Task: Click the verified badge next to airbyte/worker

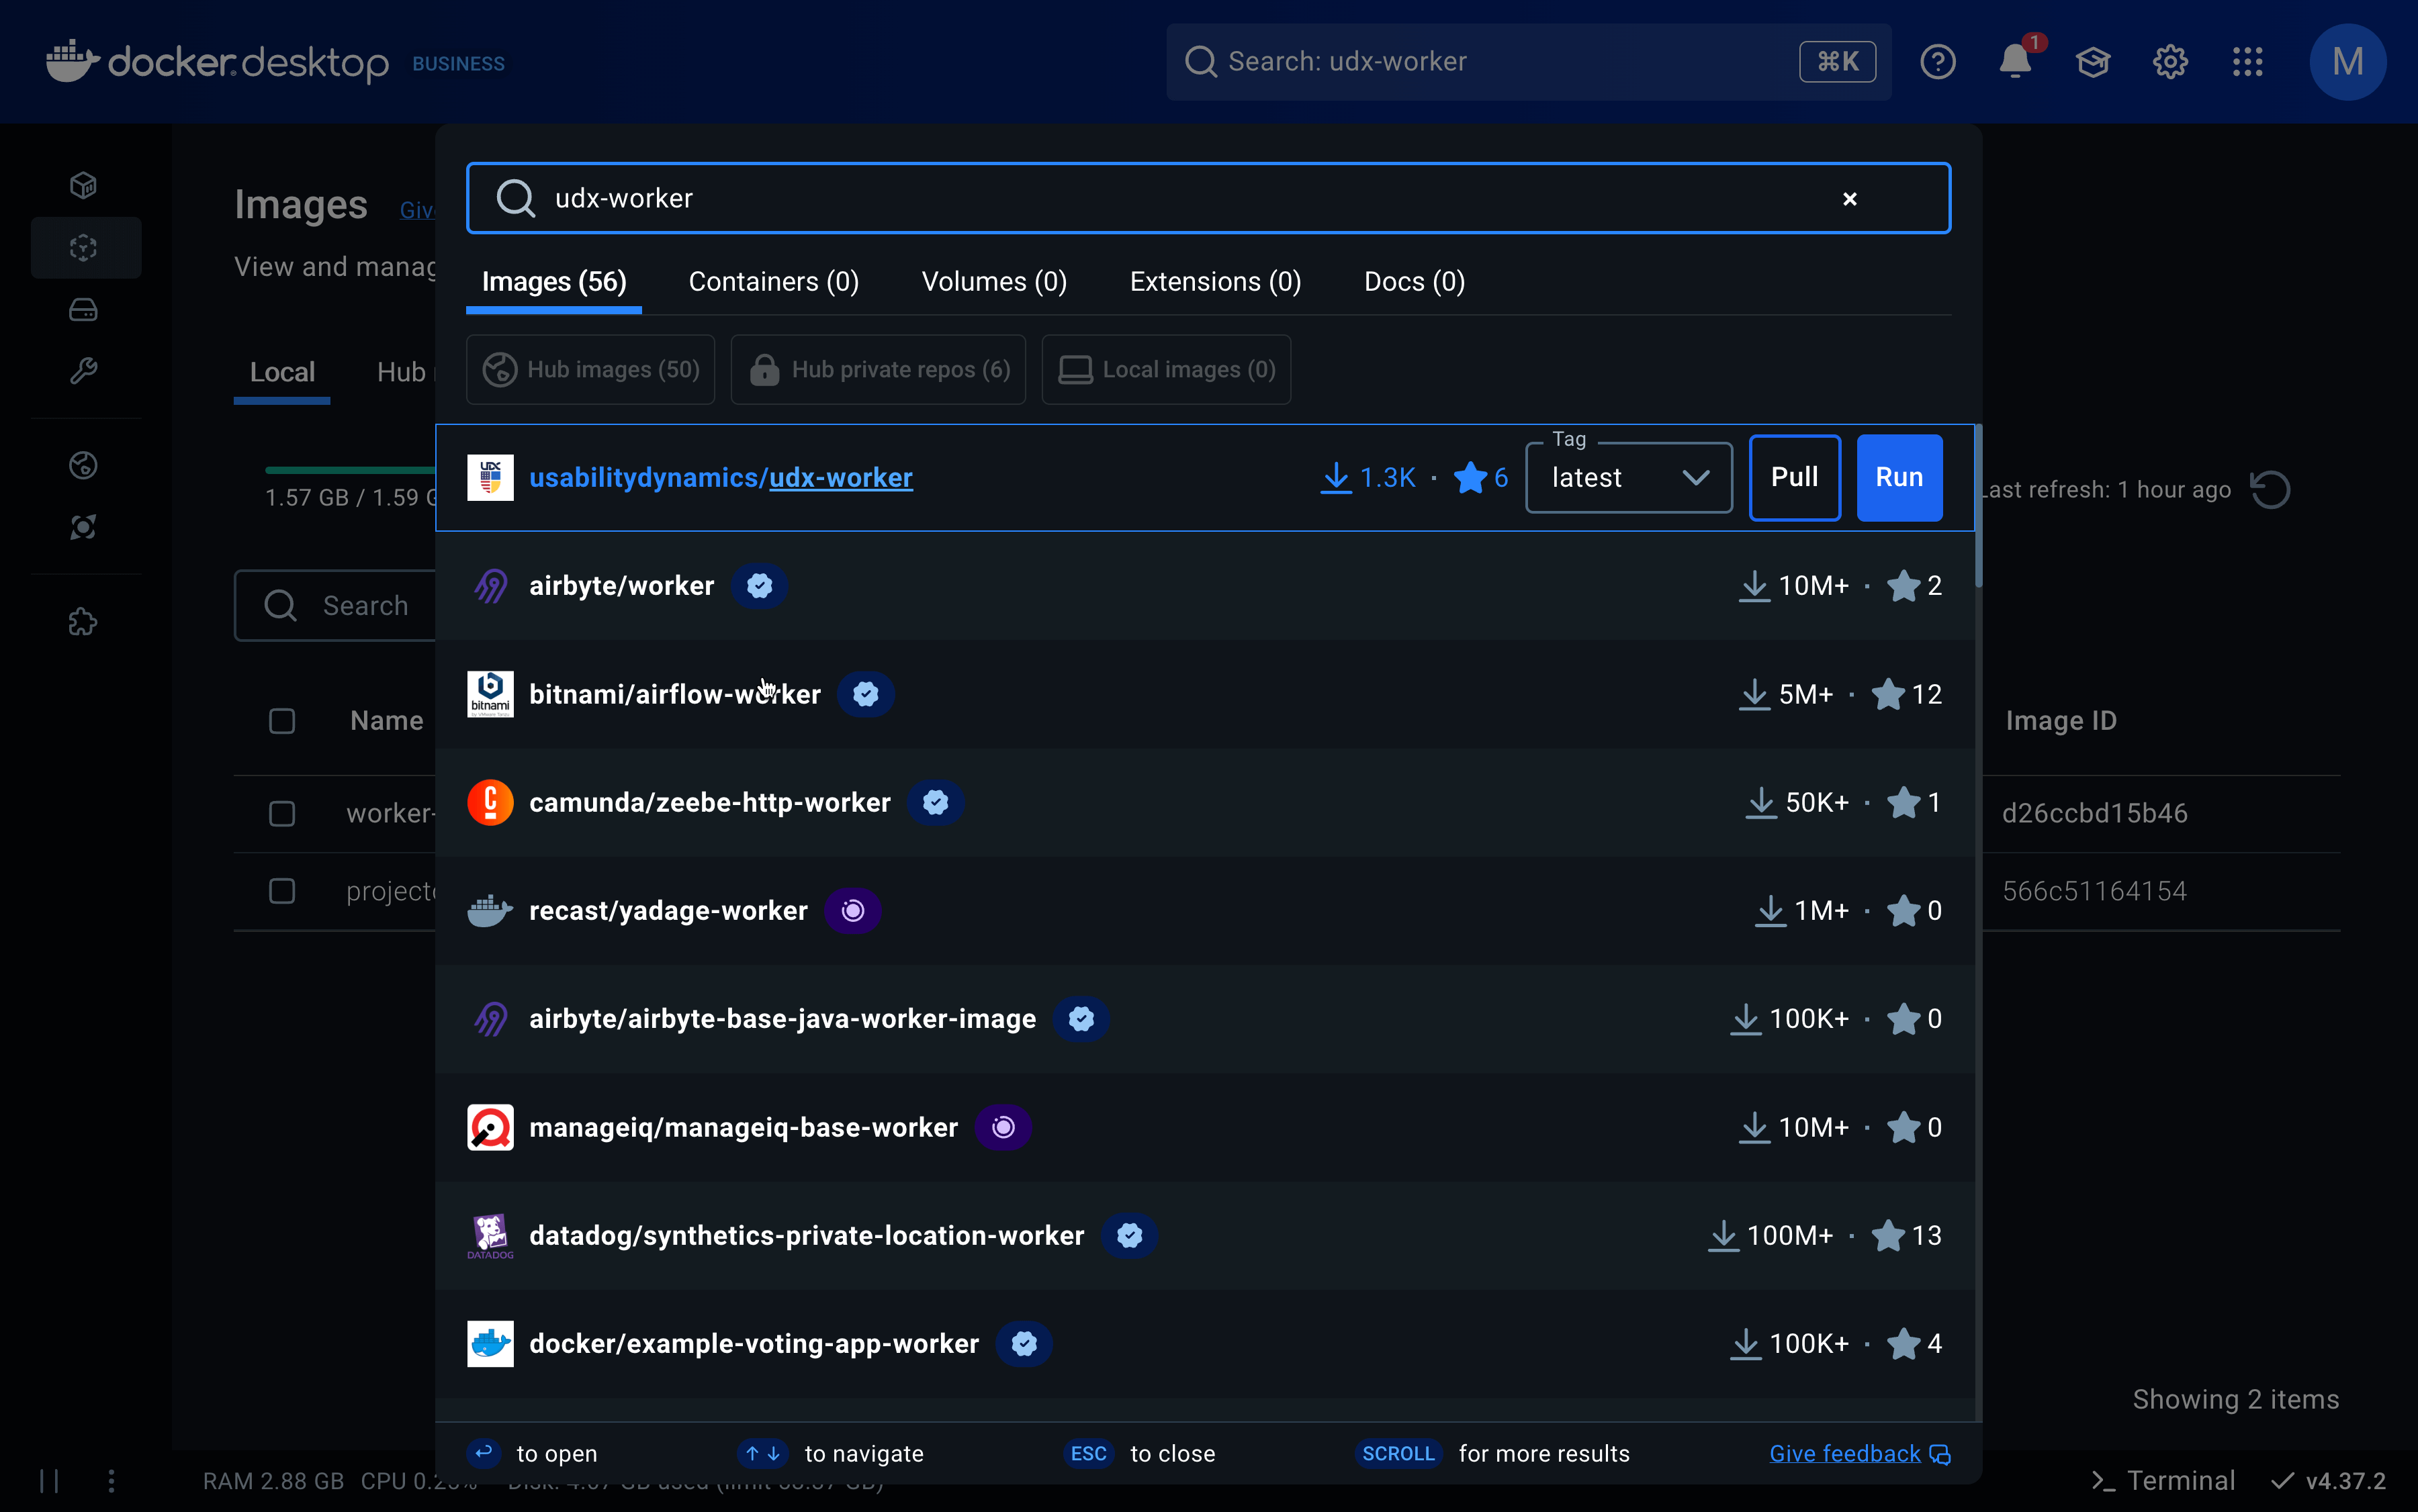Action: pos(759,586)
